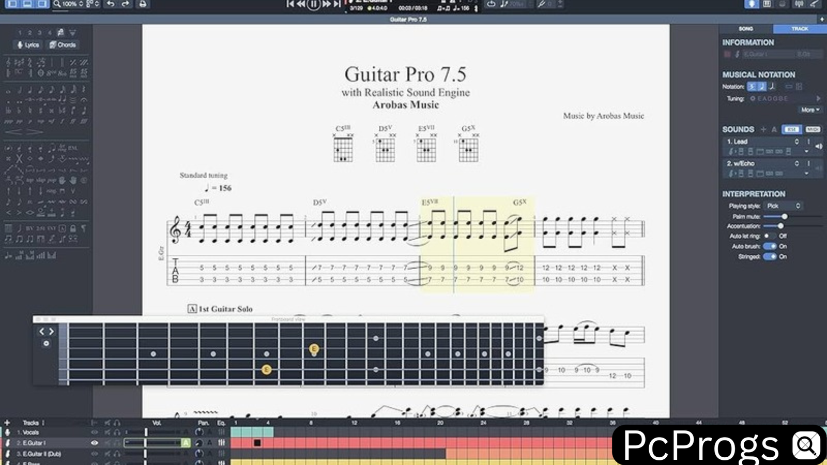Open the 1. Lead sound selector
Viewport: 827px width, 465px height.
tap(797, 142)
